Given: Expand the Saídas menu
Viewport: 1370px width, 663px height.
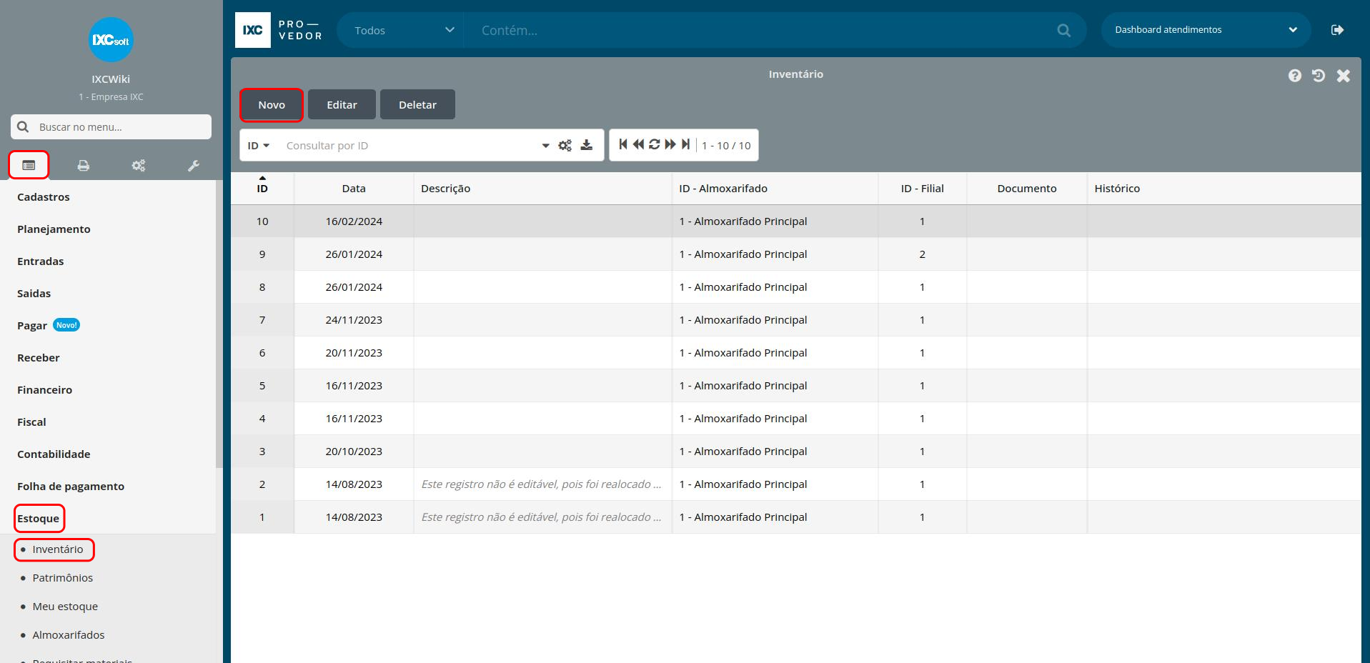Looking at the screenshot, I should tap(34, 294).
